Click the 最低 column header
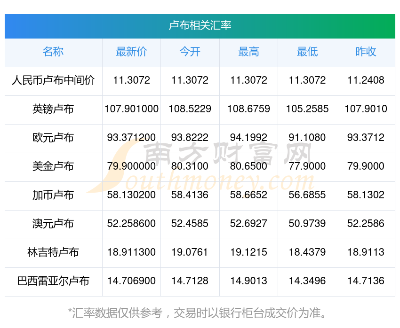This screenshot has height=328, width=400. click(x=307, y=52)
